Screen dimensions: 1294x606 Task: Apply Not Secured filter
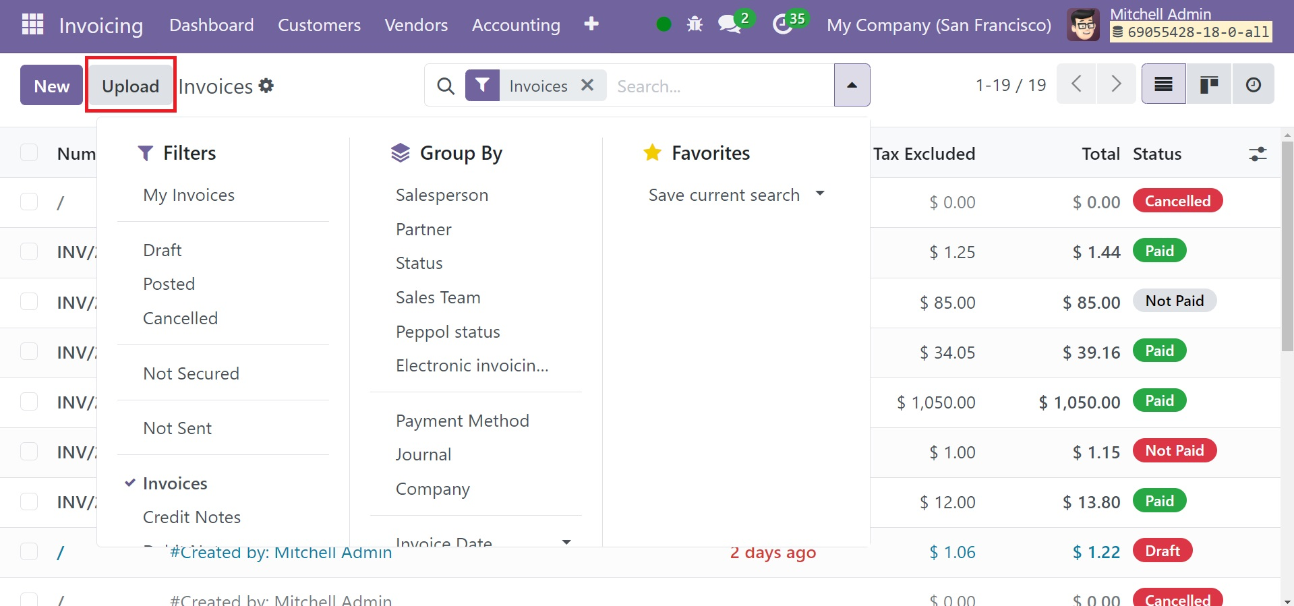point(191,373)
